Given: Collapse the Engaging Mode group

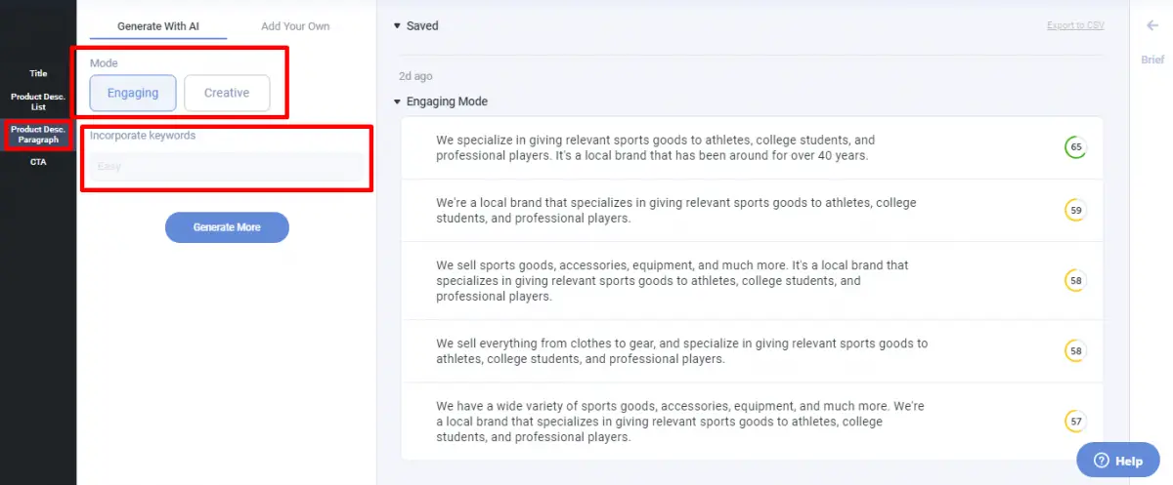Looking at the screenshot, I should 397,101.
